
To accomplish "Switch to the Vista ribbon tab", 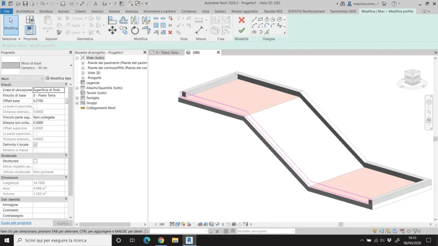I will (x=205, y=11).
